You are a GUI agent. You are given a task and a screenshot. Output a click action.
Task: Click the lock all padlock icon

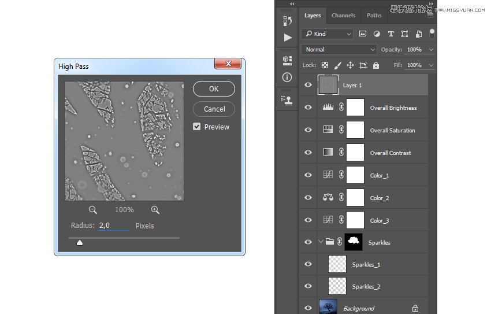coord(376,65)
